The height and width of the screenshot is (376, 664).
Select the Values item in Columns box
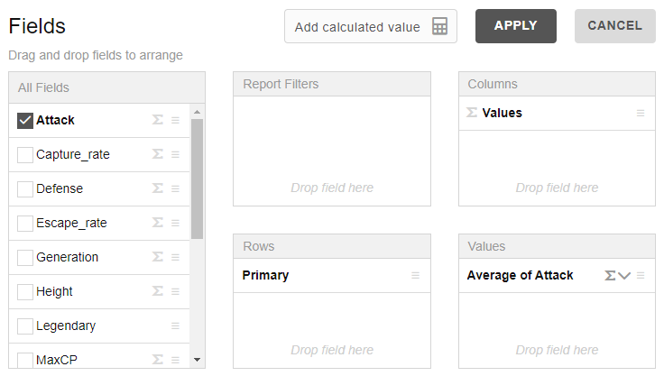coord(502,113)
